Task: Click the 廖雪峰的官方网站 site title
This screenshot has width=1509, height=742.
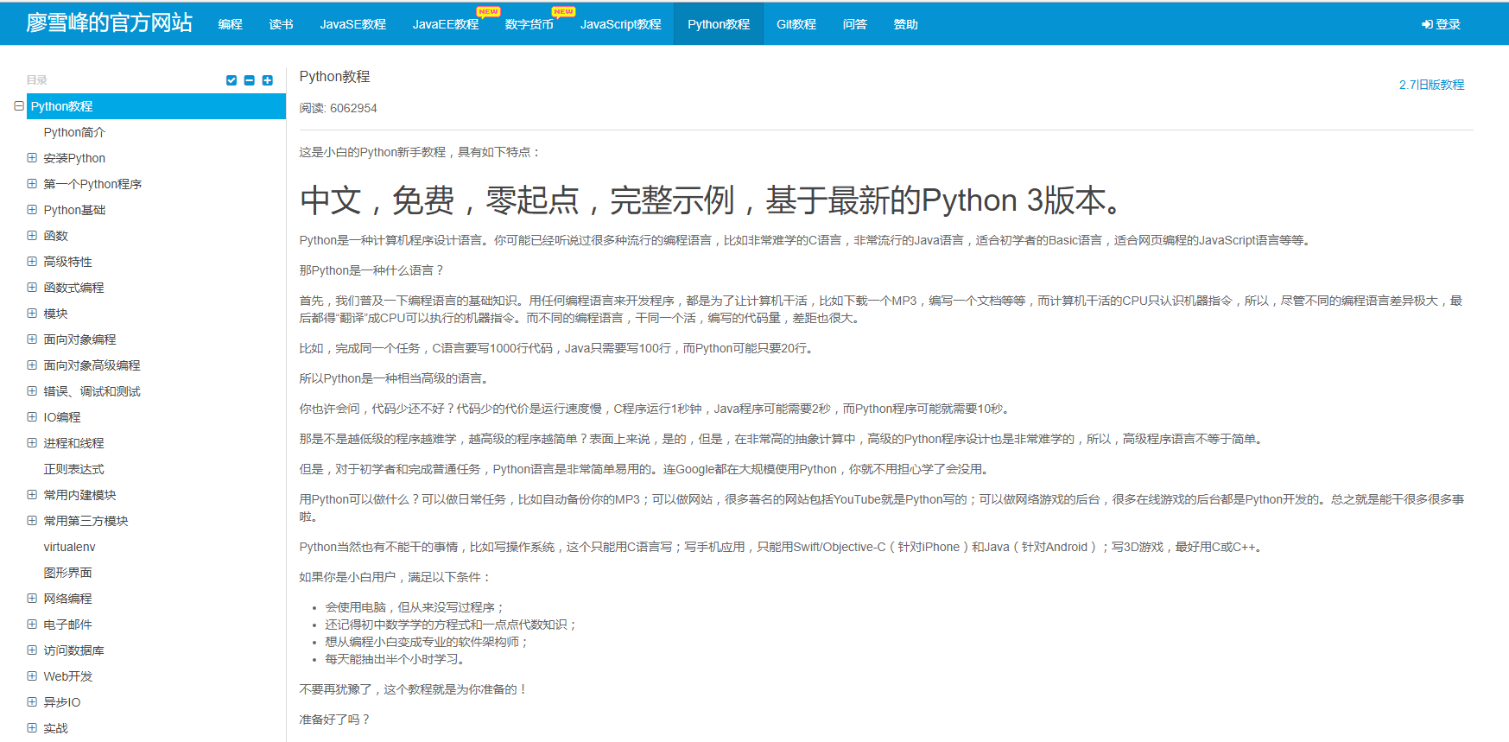Action: 109,23
